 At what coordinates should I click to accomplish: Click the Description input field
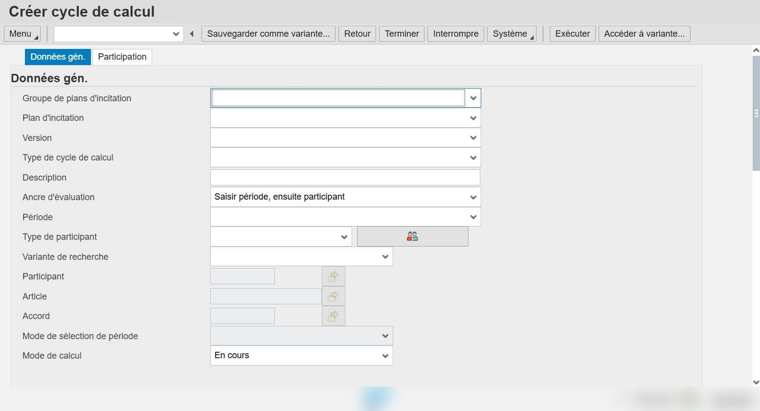pyautogui.click(x=345, y=178)
